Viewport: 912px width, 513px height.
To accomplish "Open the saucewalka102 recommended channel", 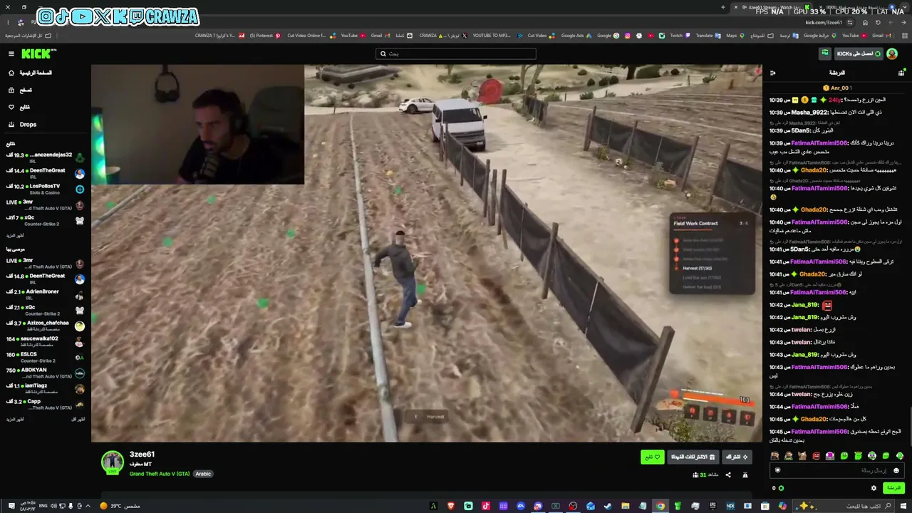I will [46, 341].
